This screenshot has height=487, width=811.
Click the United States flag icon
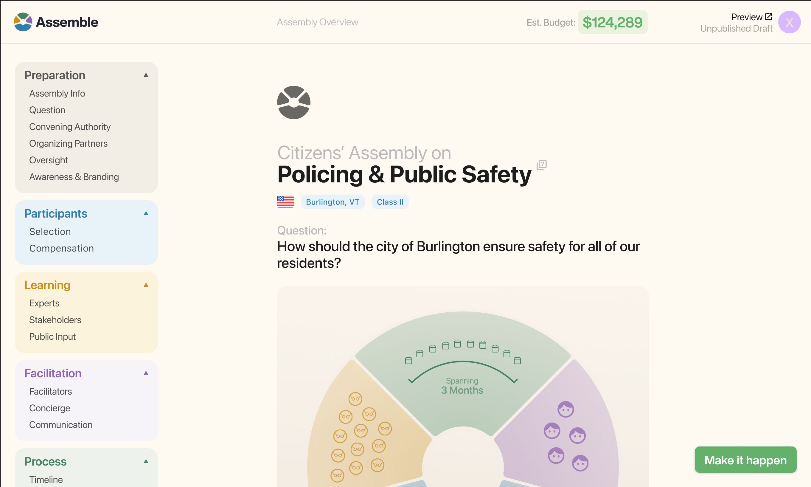tap(285, 202)
